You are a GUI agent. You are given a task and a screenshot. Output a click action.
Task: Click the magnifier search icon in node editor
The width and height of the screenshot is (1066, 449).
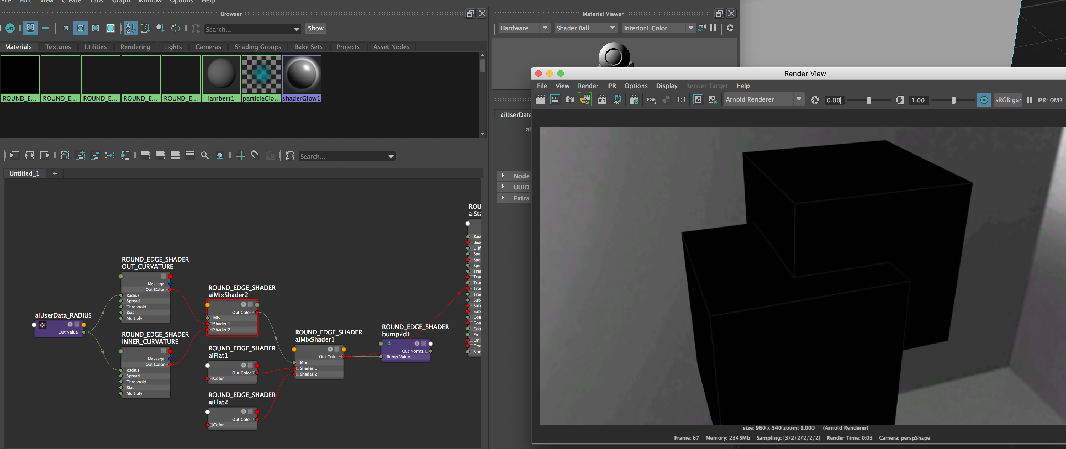pos(204,155)
